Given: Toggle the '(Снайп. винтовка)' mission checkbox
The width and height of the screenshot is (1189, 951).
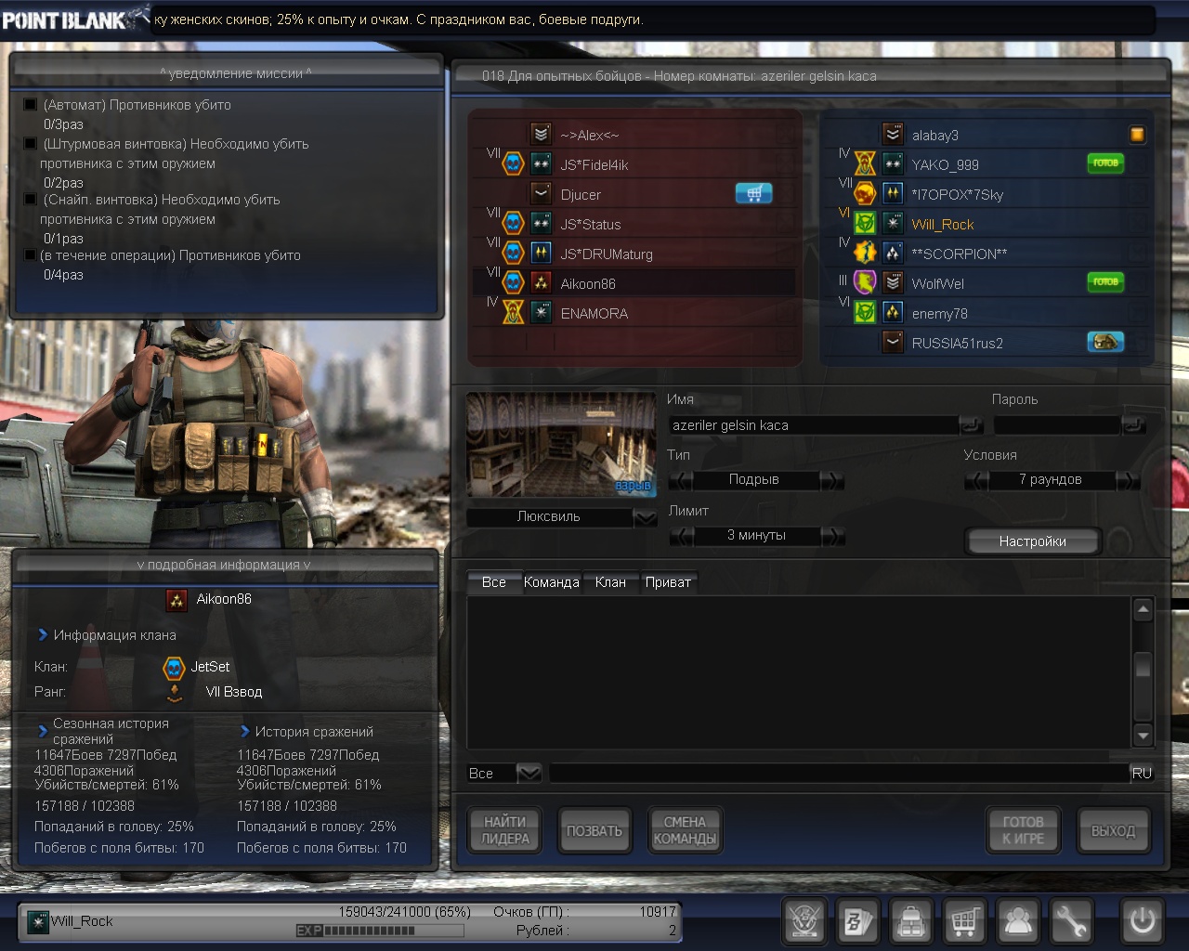Looking at the screenshot, I should 30,200.
